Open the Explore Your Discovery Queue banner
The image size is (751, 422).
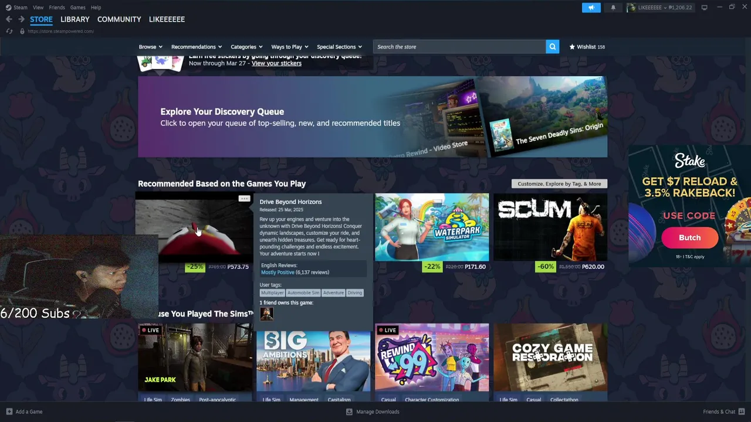tap(373, 117)
